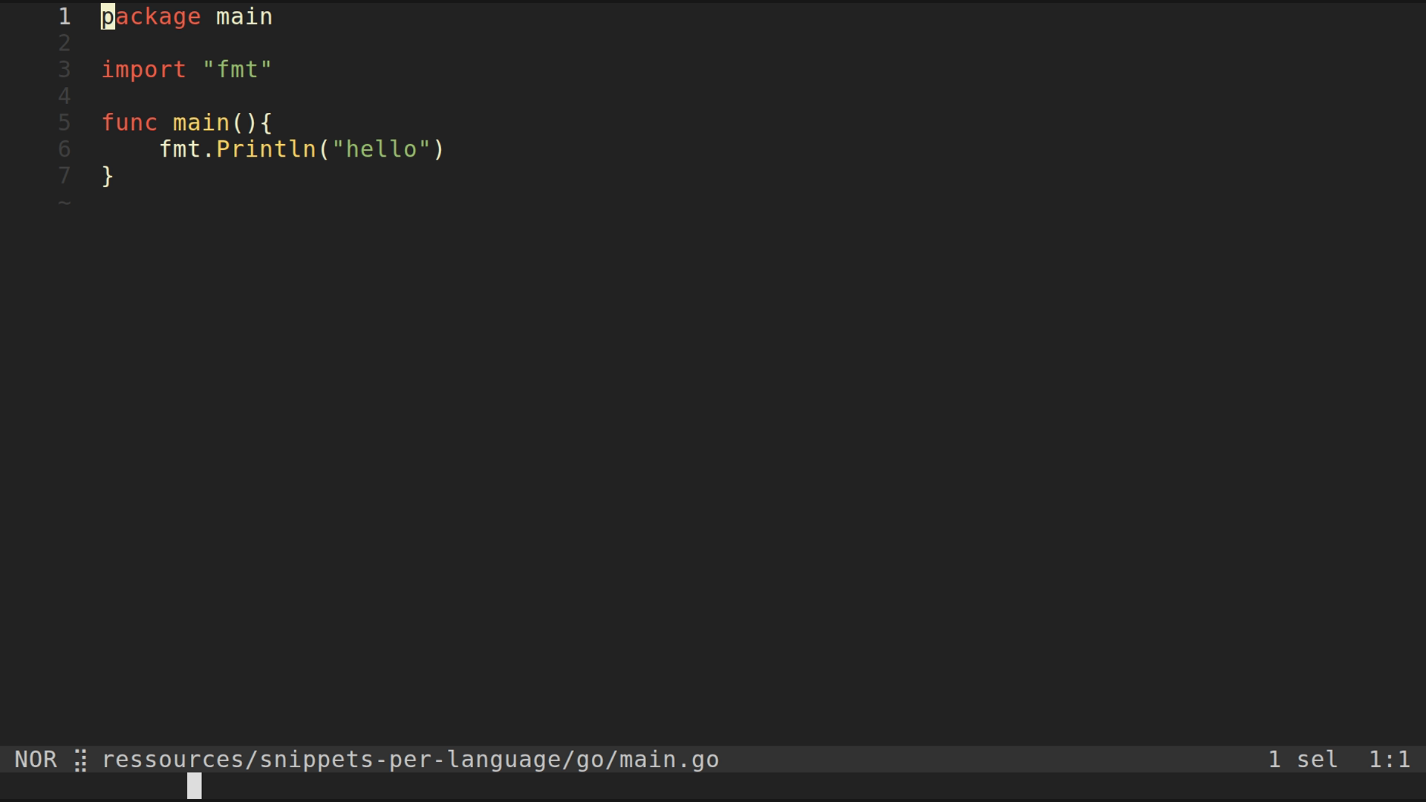
Task: Click the "hello" string literal
Action: 381,149
